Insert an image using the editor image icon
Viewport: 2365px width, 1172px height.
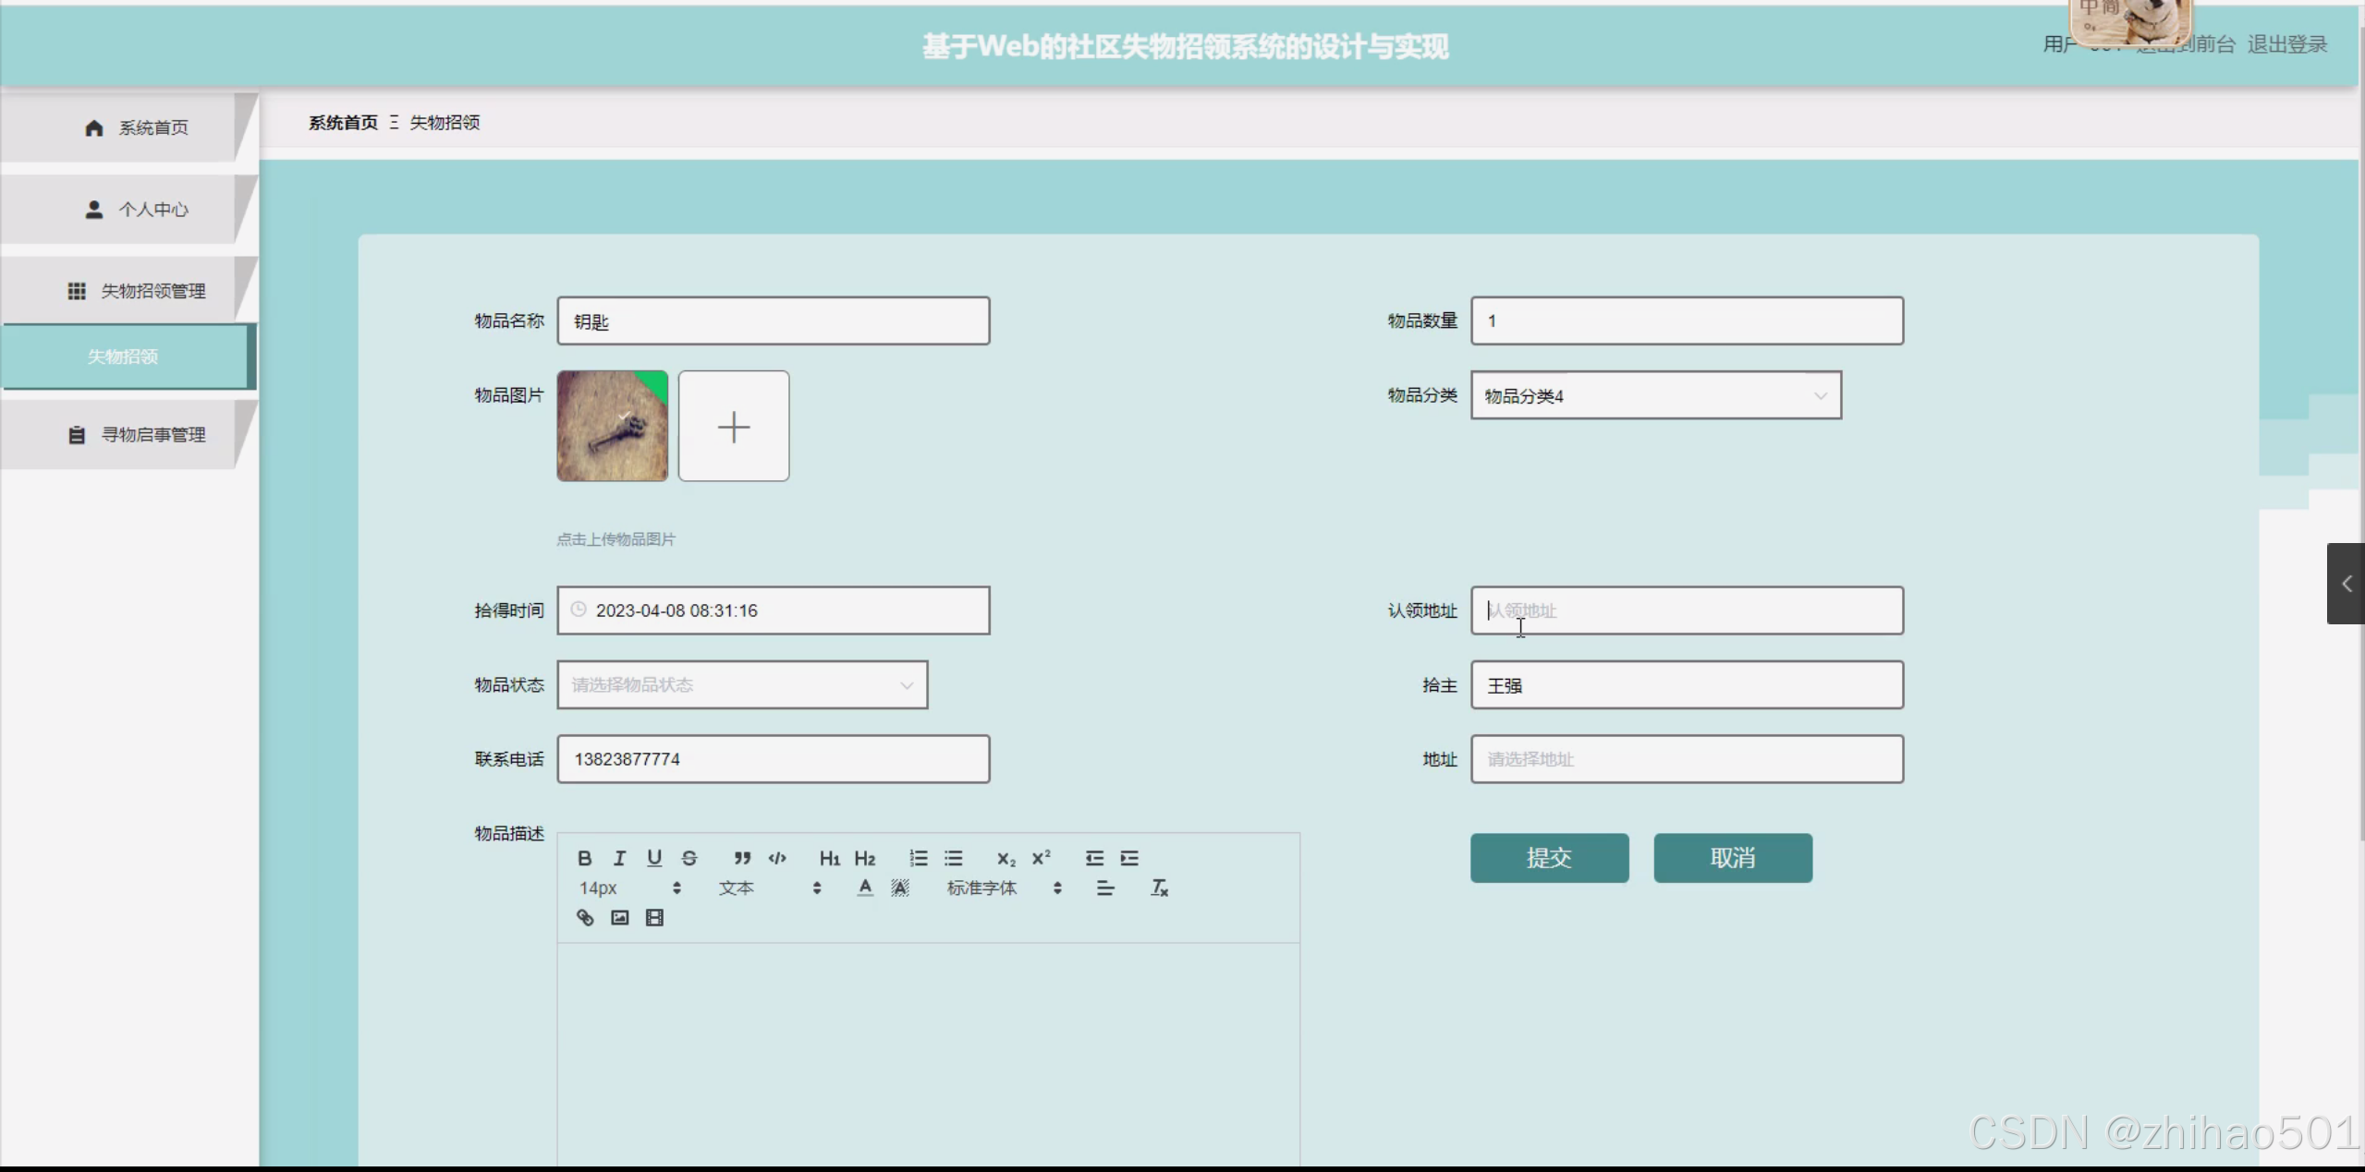point(620,917)
